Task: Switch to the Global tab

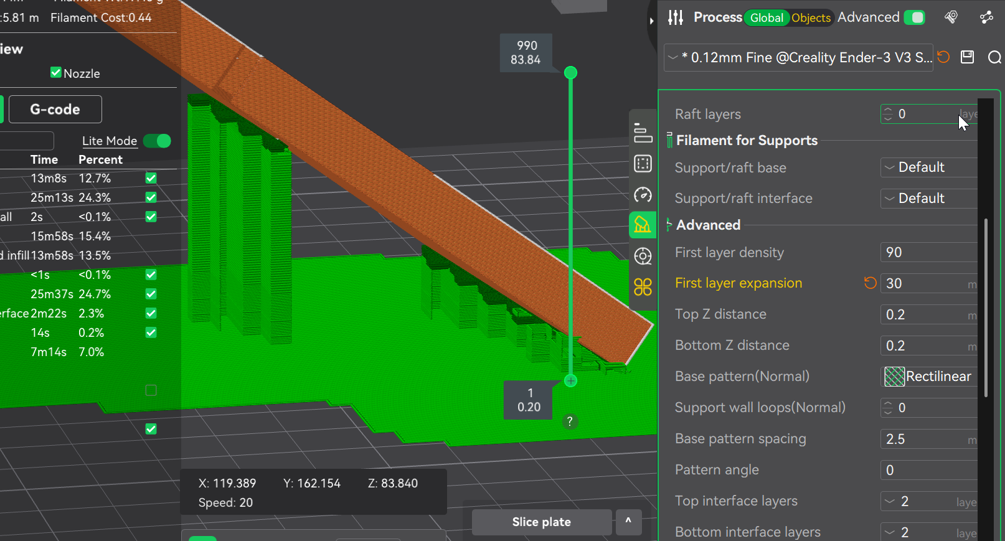Action: click(x=766, y=18)
